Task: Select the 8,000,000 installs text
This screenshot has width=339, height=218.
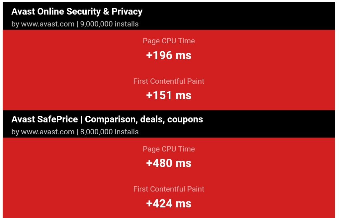Action: click(x=109, y=132)
